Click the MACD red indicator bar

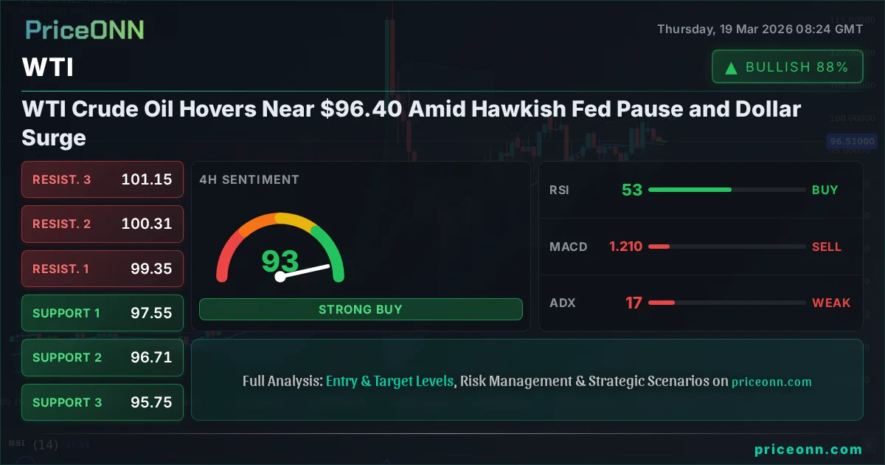pos(659,247)
